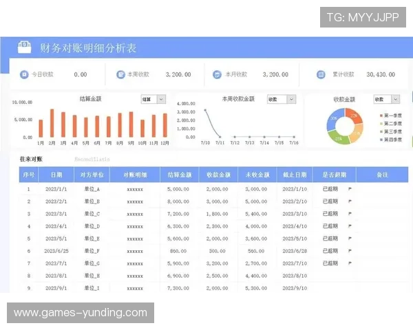
Task: Click the 本月收款 round icon
Action: pyautogui.click(x=217, y=74)
